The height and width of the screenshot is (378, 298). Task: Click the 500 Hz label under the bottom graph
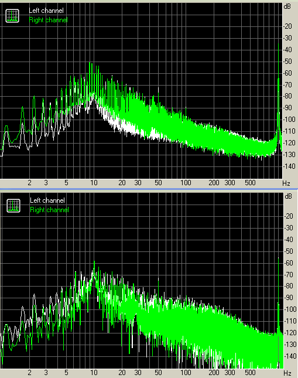coord(250,373)
